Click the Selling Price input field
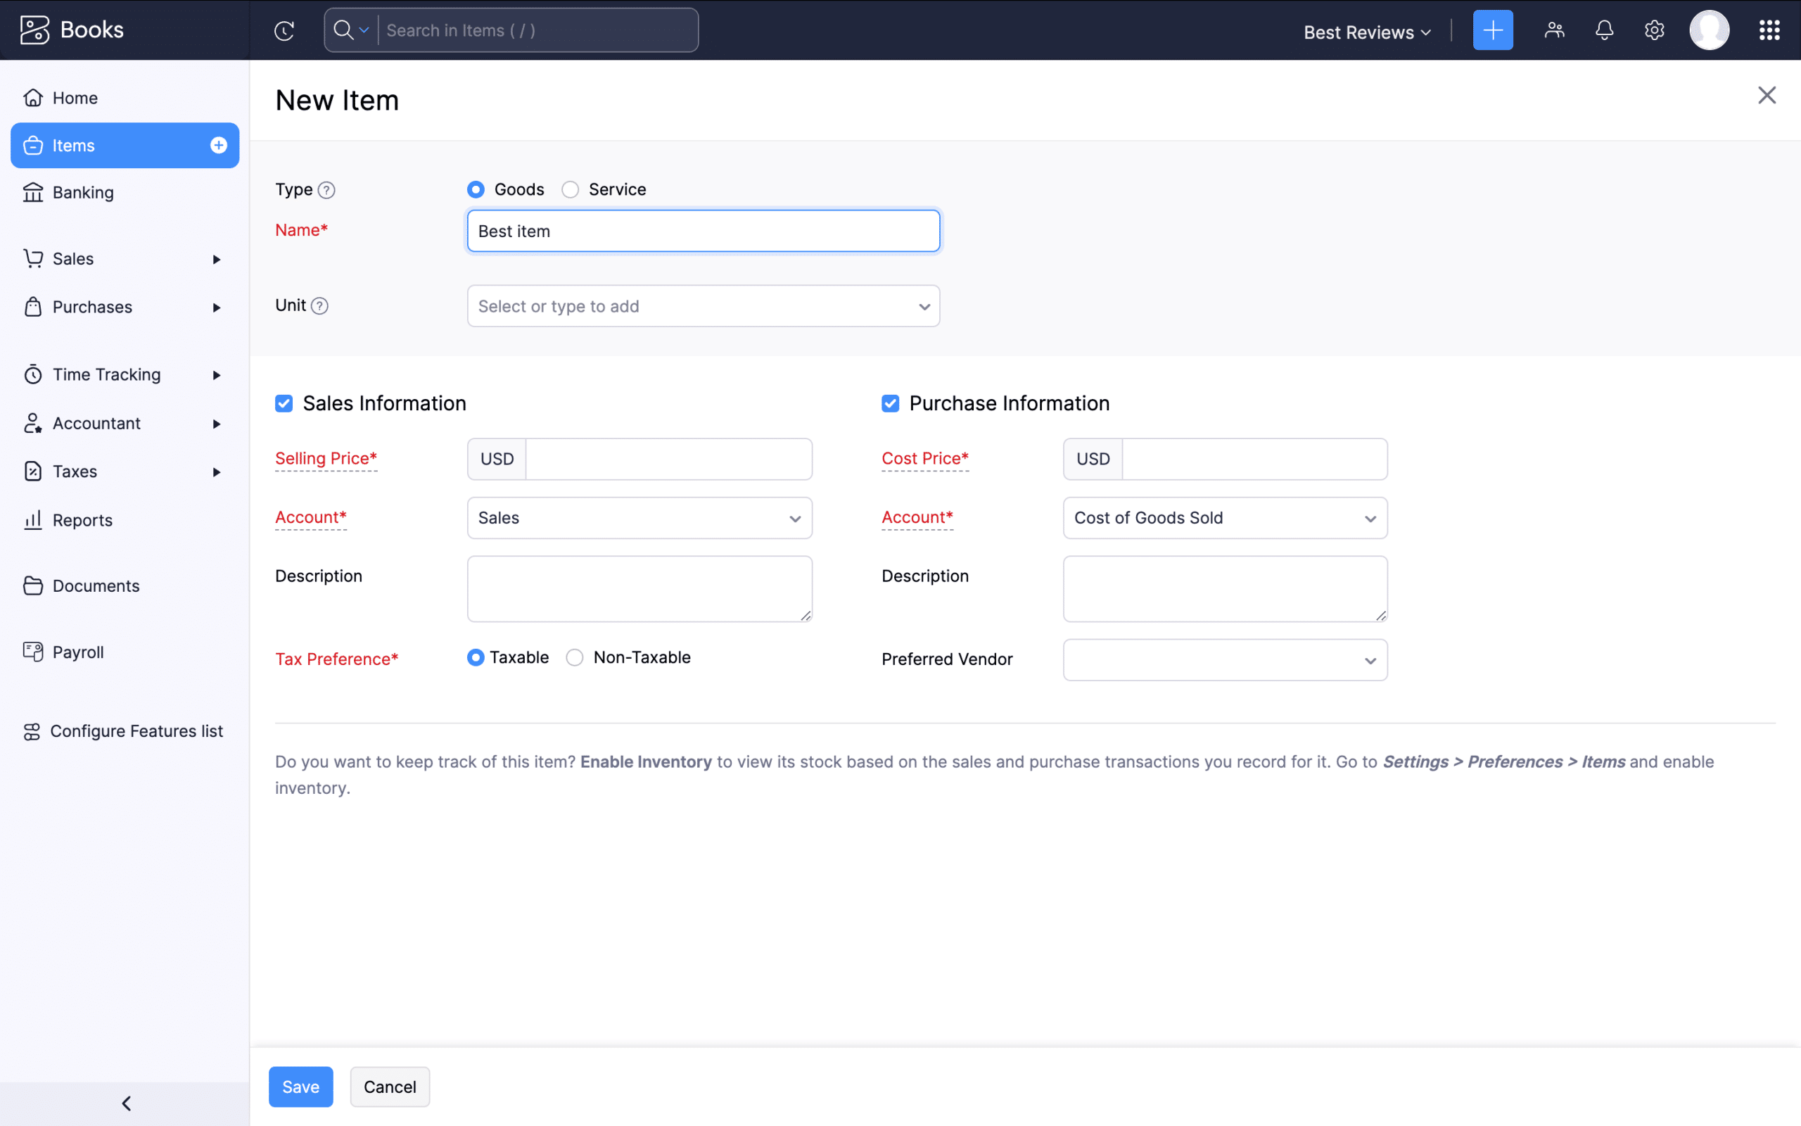This screenshot has height=1126, width=1801. point(668,460)
